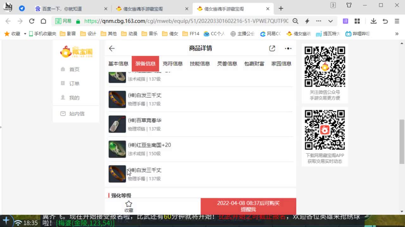Click 收藏 star to favorite the item
The image size is (405, 227).
(x=129, y=207)
